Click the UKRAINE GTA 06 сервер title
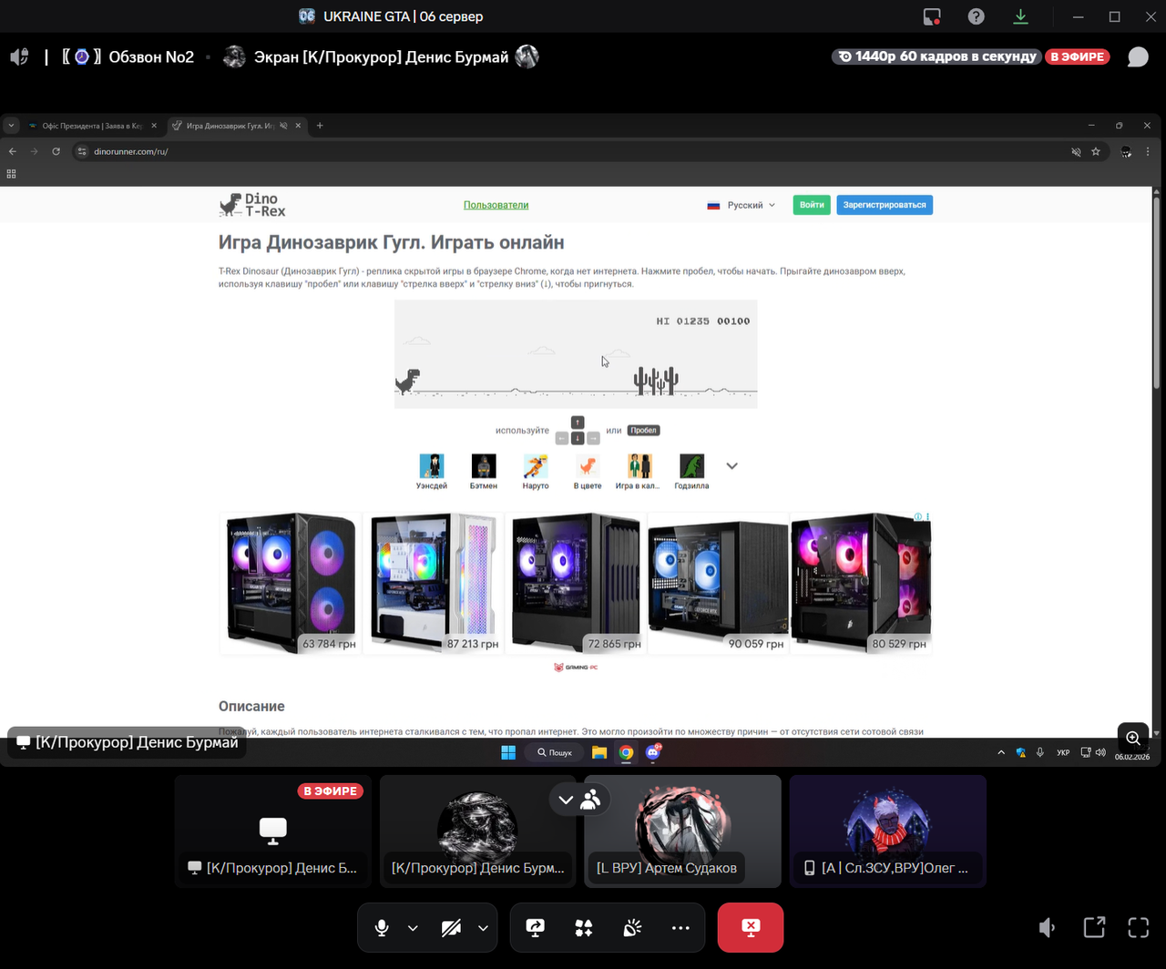The width and height of the screenshot is (1166, 969). [403, 16]
